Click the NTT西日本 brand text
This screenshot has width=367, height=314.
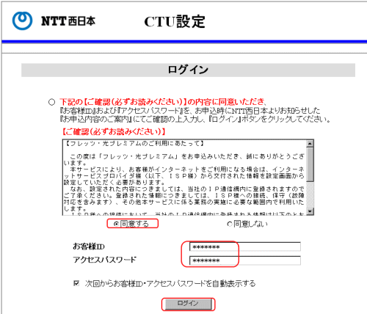pos(68,21)
